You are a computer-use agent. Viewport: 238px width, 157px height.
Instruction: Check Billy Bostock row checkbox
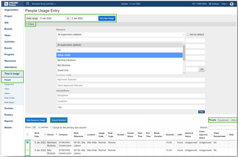click(28, 151)
